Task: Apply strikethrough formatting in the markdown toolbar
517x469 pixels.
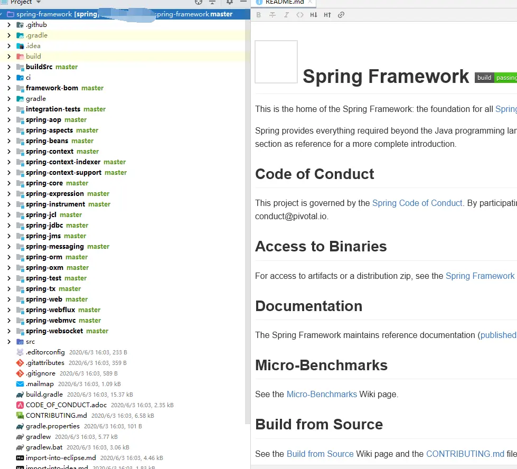Action: pyautogui.click(x=272, y=15)
